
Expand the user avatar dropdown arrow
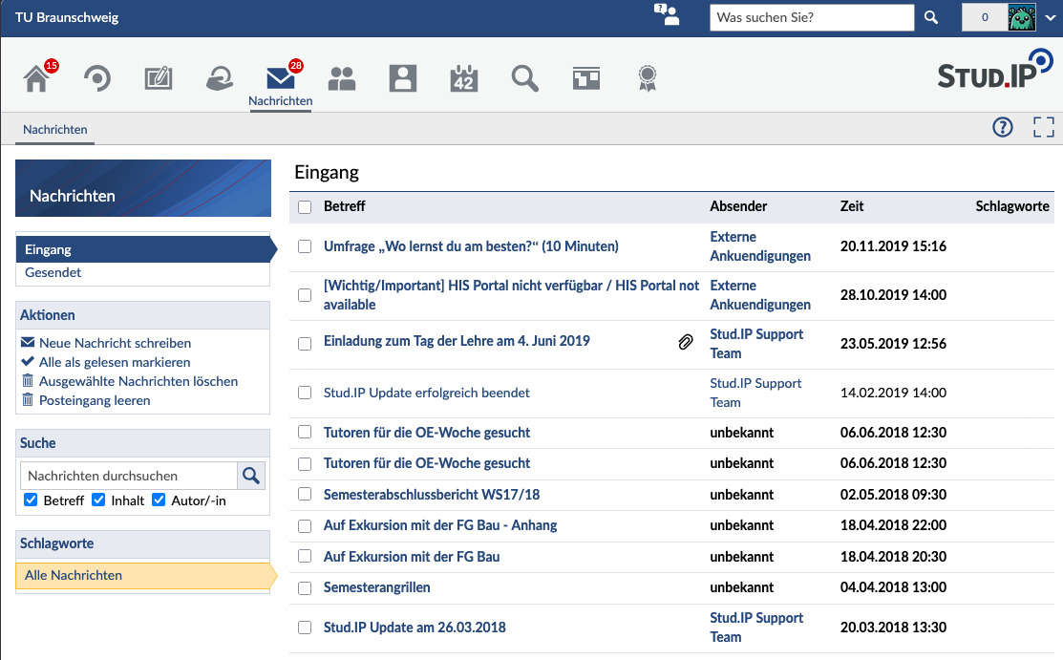[x=1051, y=17]
